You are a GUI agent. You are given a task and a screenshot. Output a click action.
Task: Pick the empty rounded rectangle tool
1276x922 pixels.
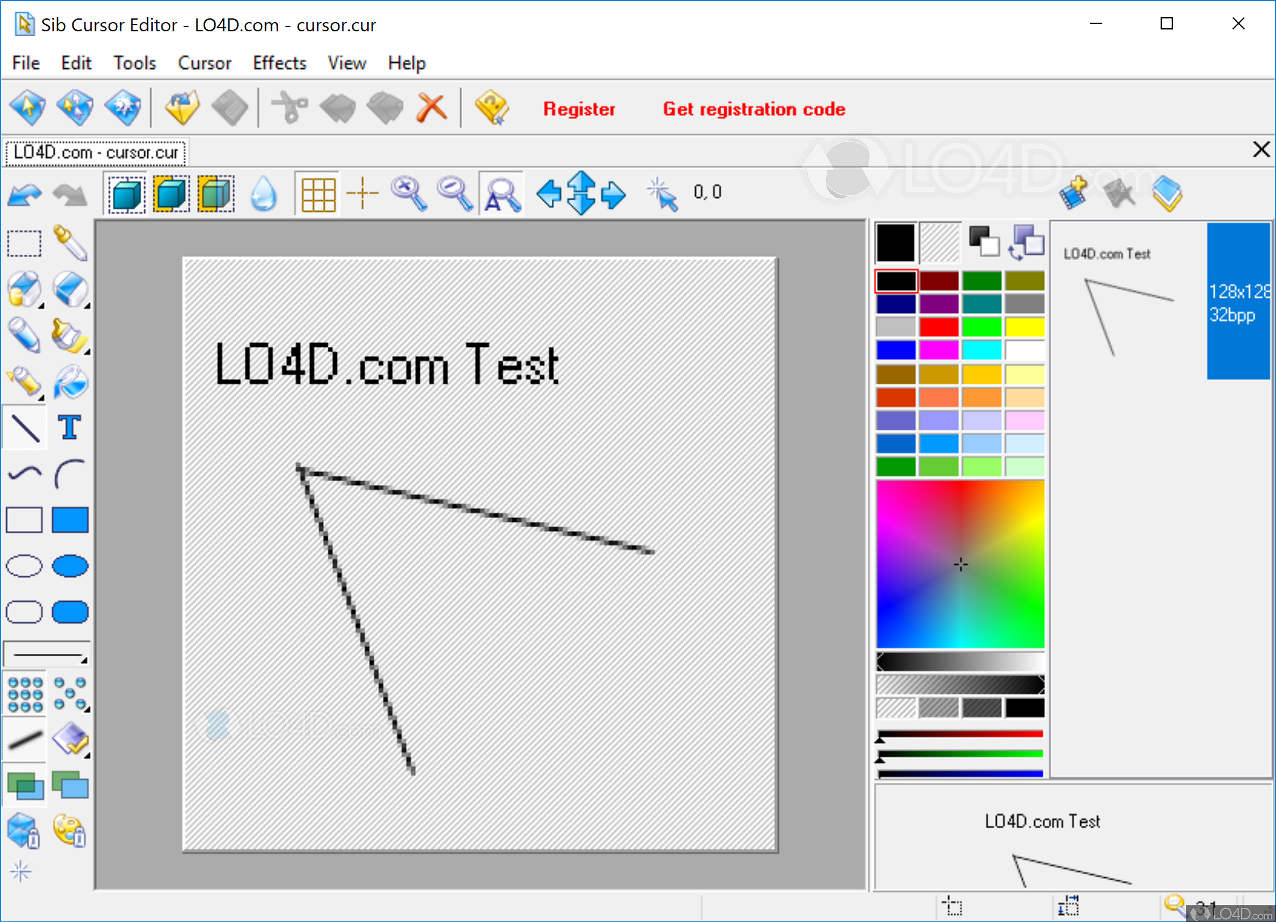click(x=24, y=612)
